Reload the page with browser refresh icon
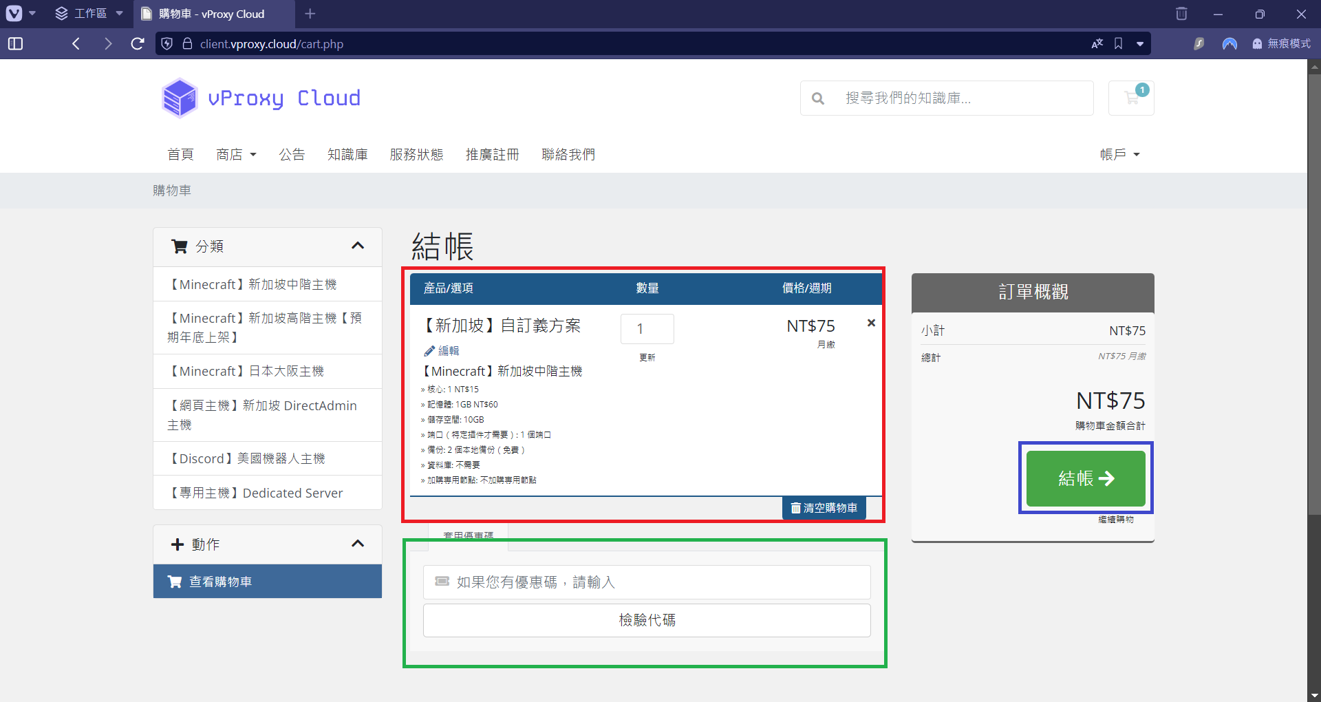Image resolution: width=1321 pixels, height=702 pixels. tap(138, 44)
